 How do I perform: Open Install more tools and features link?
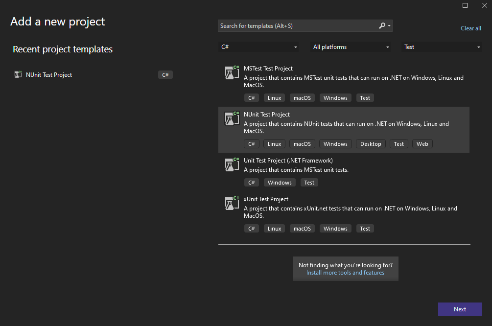(345, 273)
